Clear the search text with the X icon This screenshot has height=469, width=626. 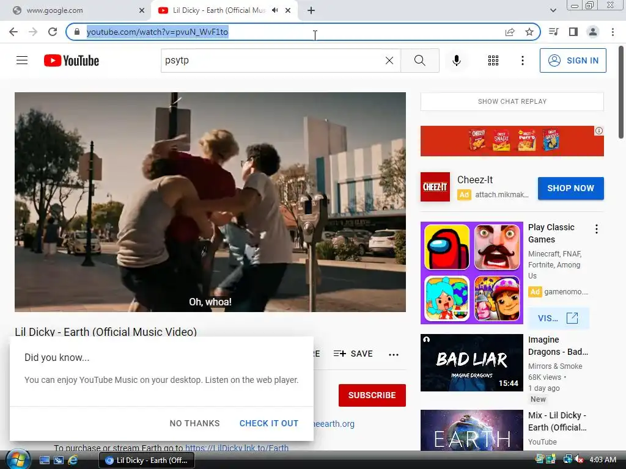pyautogui.click(x=389, y=60)
